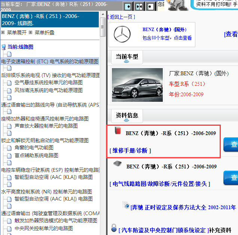Viewport: 238px width, 235px height.
Task: Click the computer icon beside 当前:线路图
Action: (x=4, y=47)
